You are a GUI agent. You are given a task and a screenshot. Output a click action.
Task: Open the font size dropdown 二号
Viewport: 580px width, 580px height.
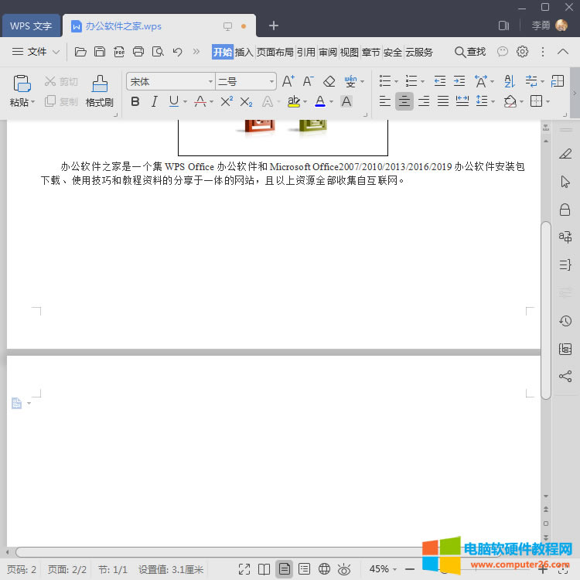point(245,81)
